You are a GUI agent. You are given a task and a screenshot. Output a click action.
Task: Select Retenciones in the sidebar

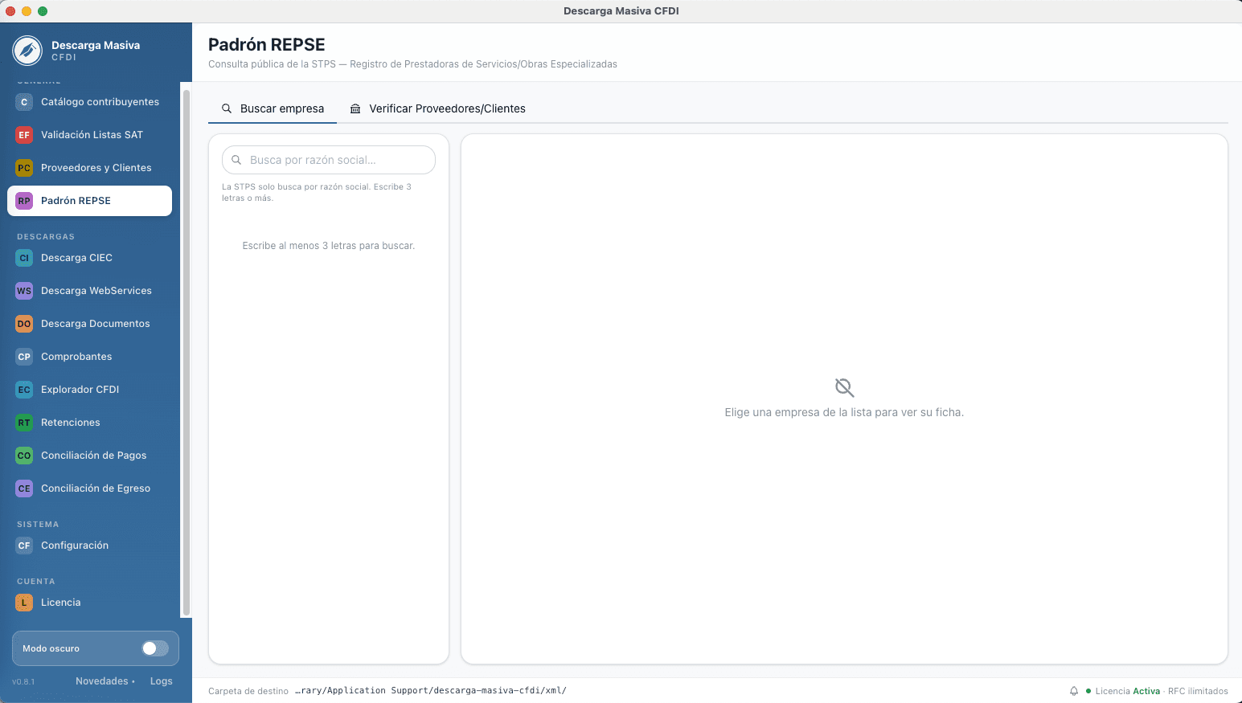90,423
